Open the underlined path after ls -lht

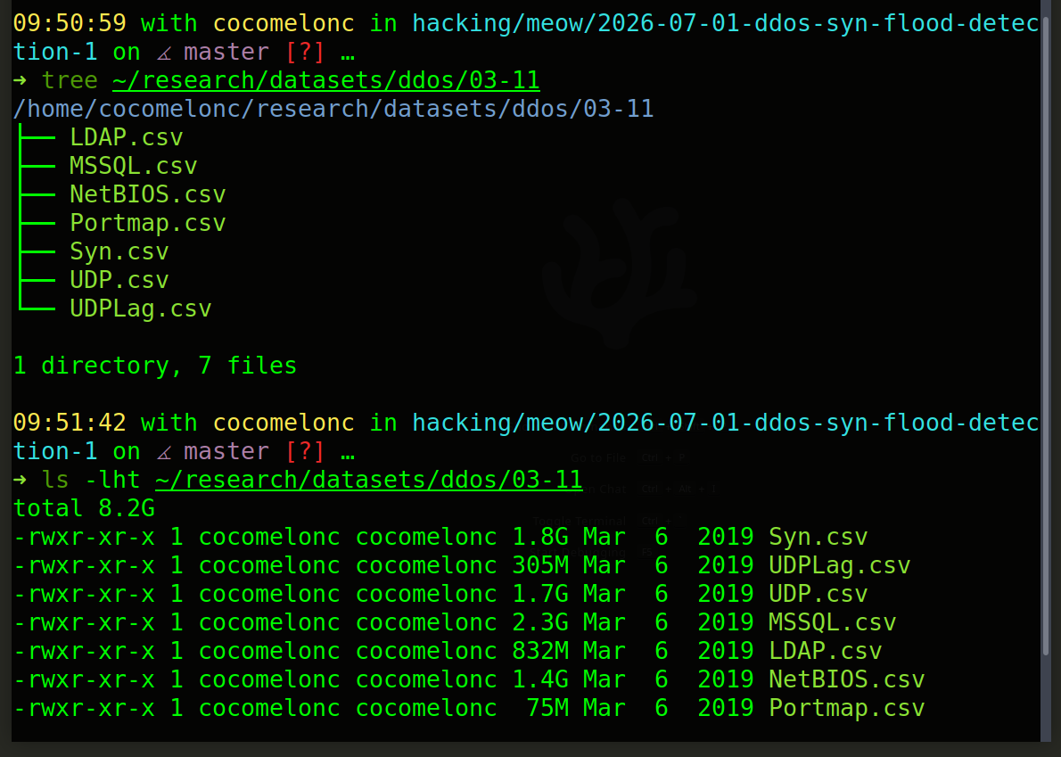pos(369,480)
